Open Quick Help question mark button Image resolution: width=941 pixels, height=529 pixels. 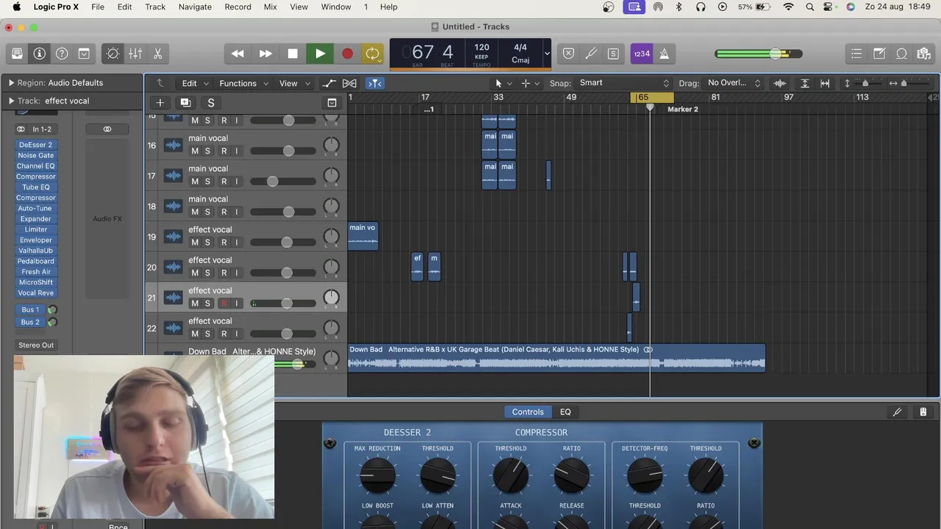click(62, 54)
